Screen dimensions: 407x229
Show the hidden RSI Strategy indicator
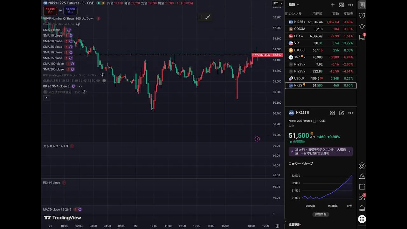[x=102, y=75]
